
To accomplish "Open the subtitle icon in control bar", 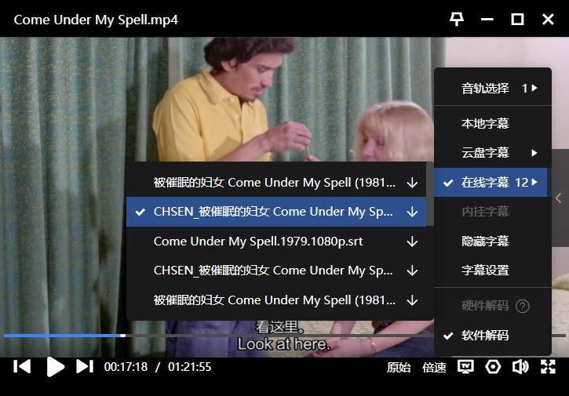I will click(x=466, y=367).
